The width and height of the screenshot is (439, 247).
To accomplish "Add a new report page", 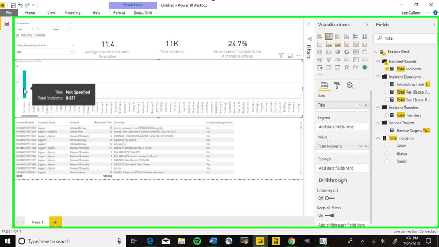I will 55,222.
